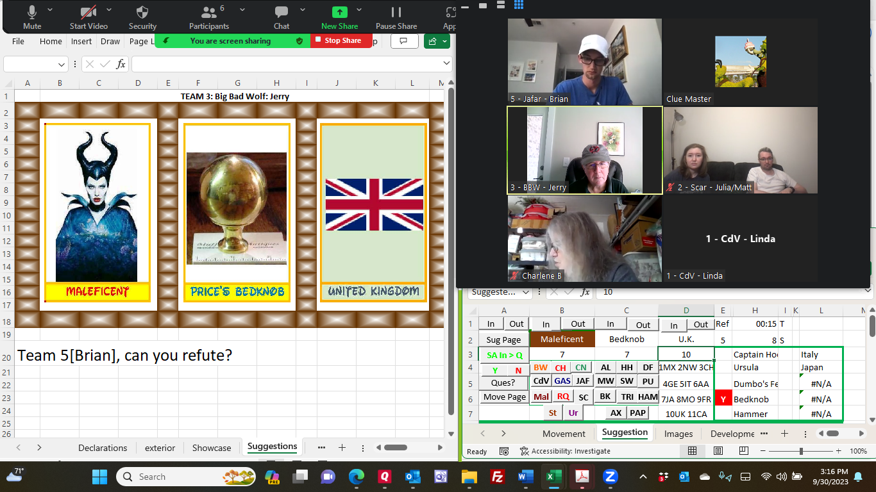Open the Draw ribbon tab
Image resolution: width=876 pixels, height=492 pixels.
coord(110,41)
